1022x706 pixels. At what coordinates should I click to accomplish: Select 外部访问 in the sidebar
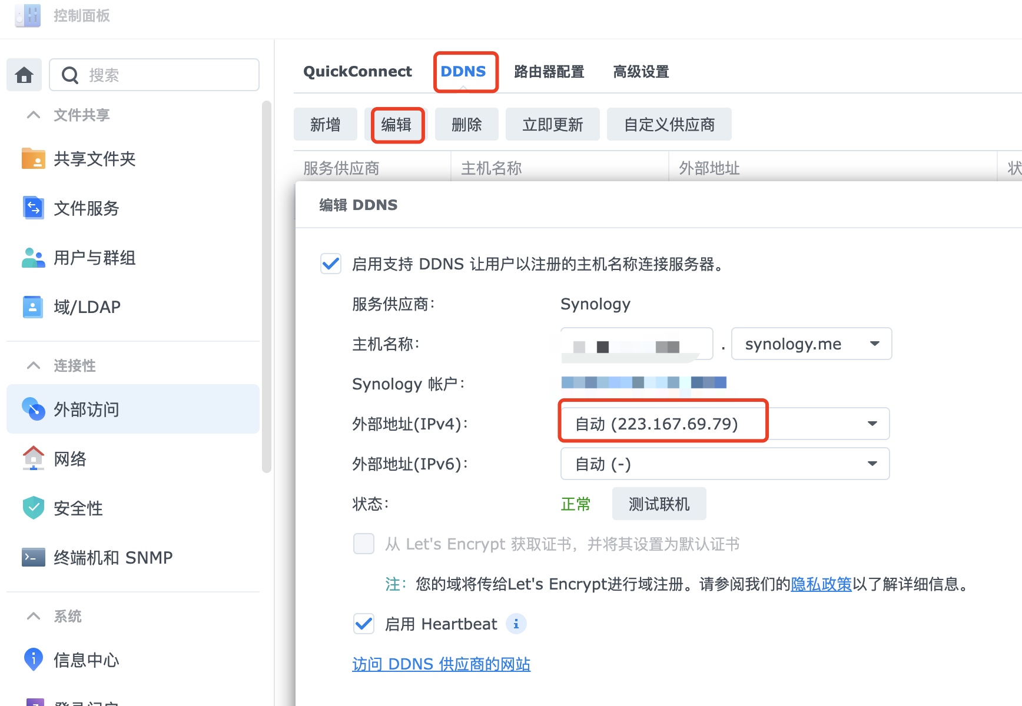tap(133, 409)
